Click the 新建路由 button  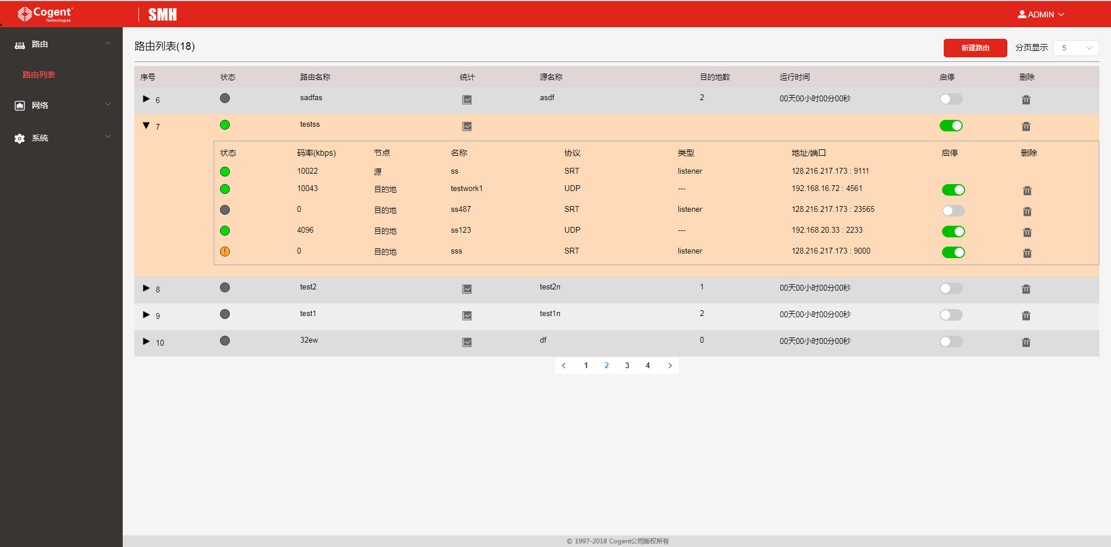[x=975, y=48]
